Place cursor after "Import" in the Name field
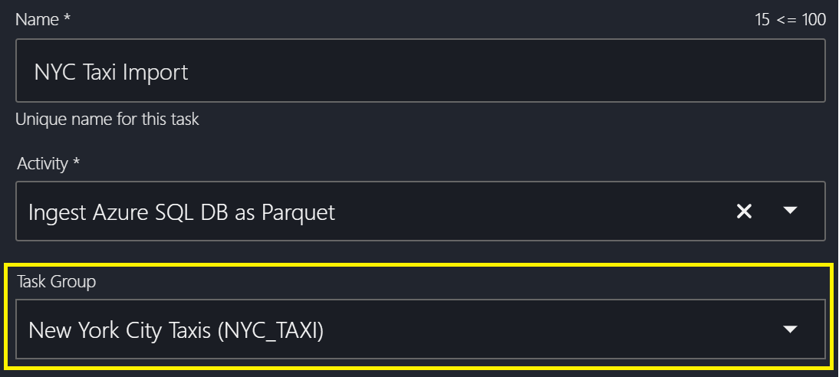This screenshot has height=377, width=839. pyautogui.click(x=190, y=73)
